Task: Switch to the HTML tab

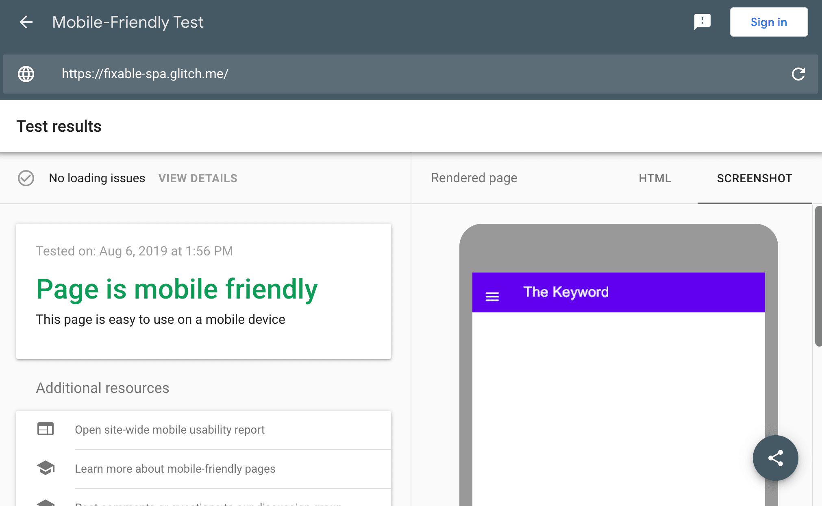Action: (x=654, y=178)
